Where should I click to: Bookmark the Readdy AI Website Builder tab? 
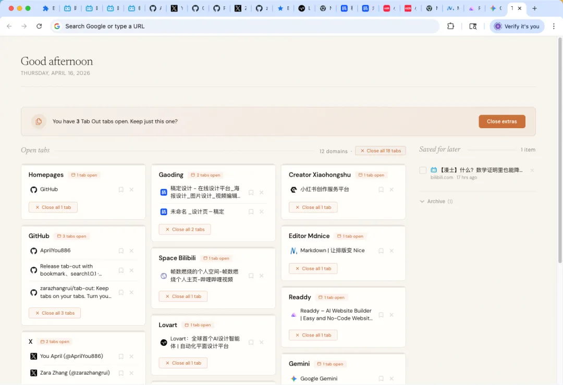coord(381,315)
